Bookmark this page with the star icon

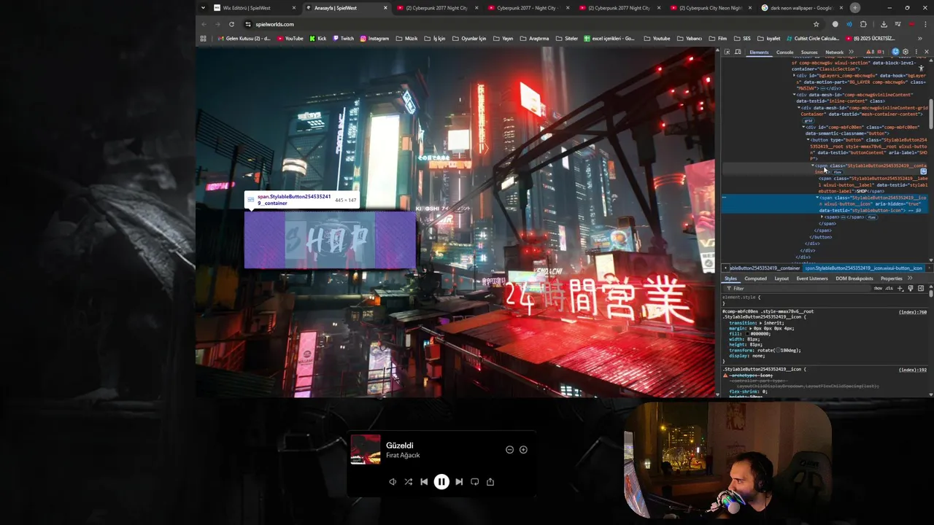816,24
